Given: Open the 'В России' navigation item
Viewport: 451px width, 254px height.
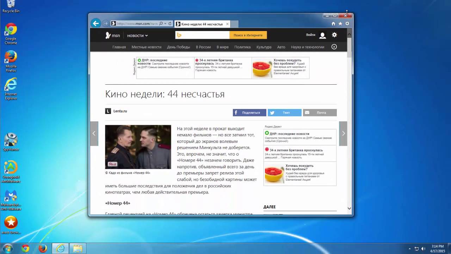Looking at the screenshot, I should pyautogui.click(x=203, y=47).
